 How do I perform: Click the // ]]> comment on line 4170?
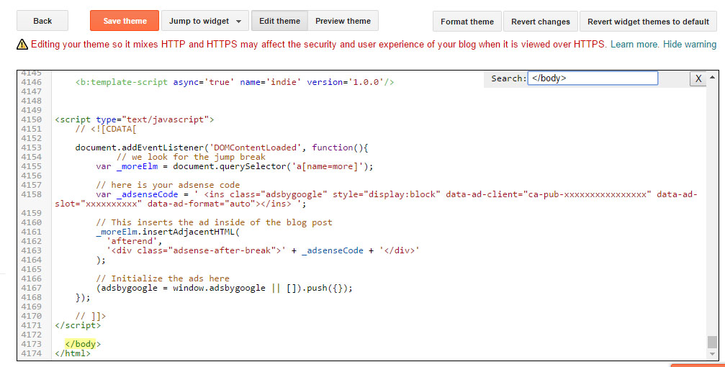[x=91, y=316]
